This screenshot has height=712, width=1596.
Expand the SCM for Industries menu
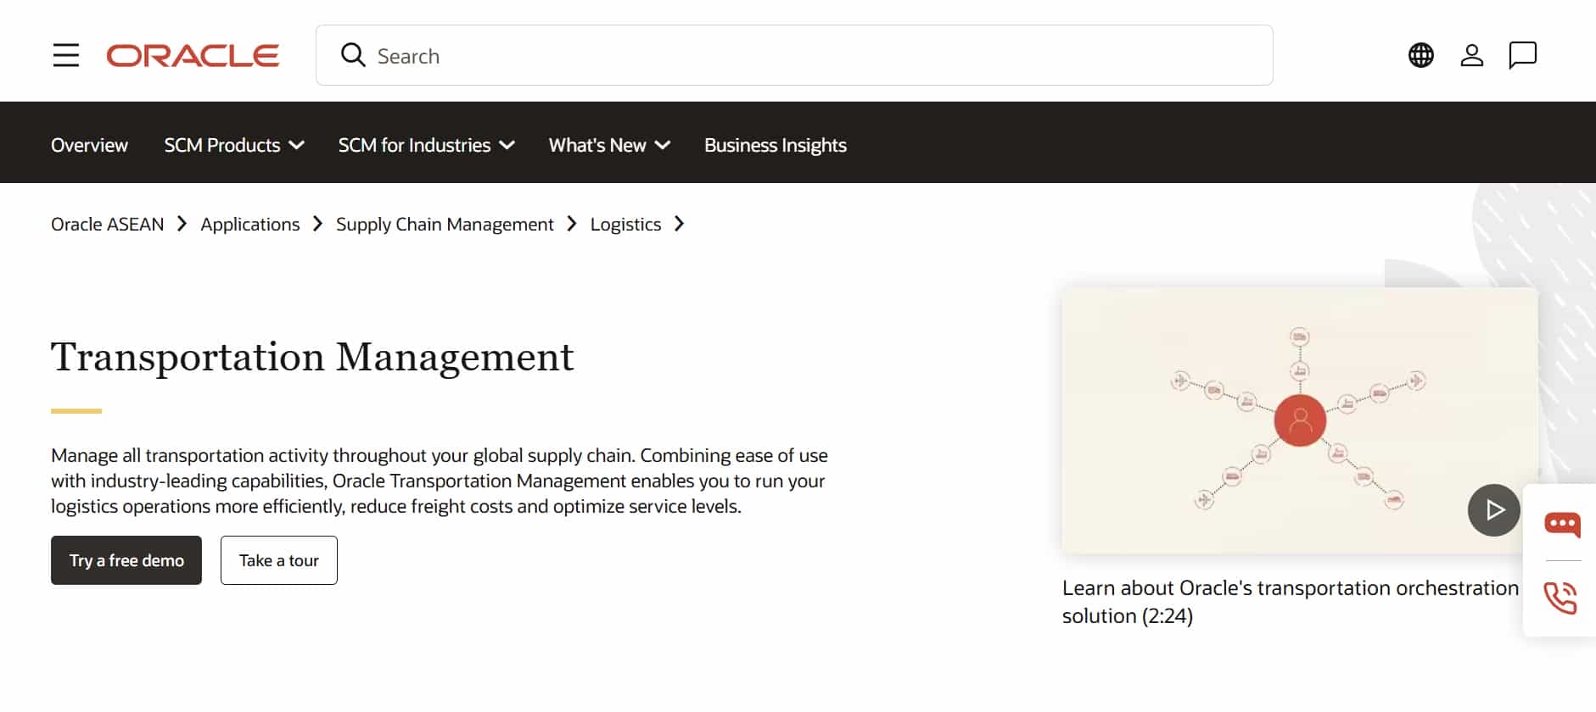(426, 145)
